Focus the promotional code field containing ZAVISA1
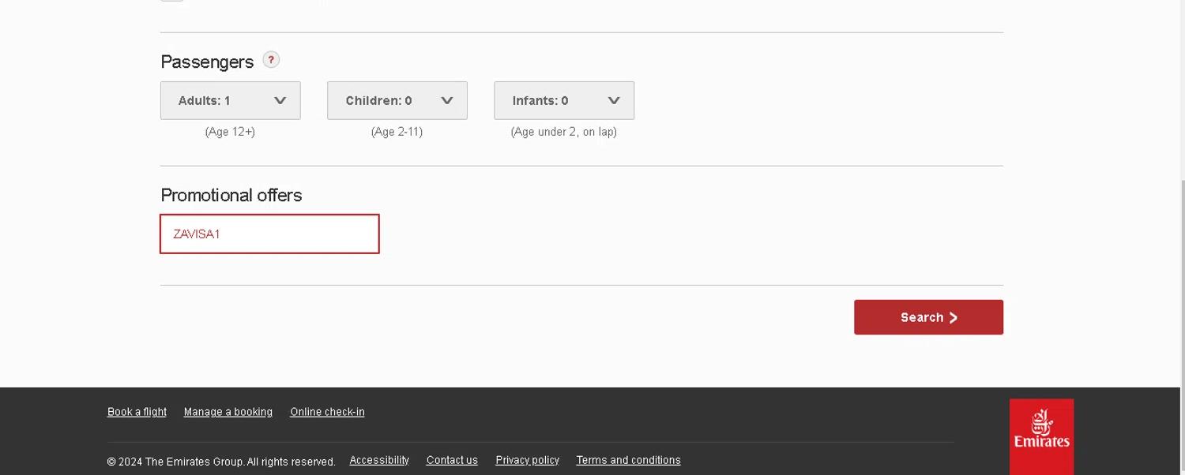Viewport: 1185px width, 475px height. click(x=269, y=234)
